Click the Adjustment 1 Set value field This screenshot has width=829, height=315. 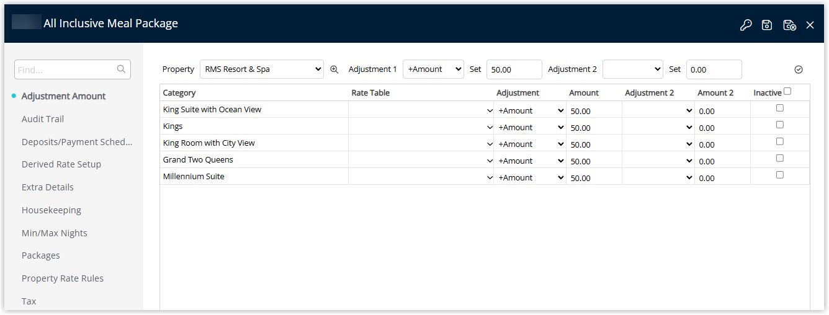514,69
